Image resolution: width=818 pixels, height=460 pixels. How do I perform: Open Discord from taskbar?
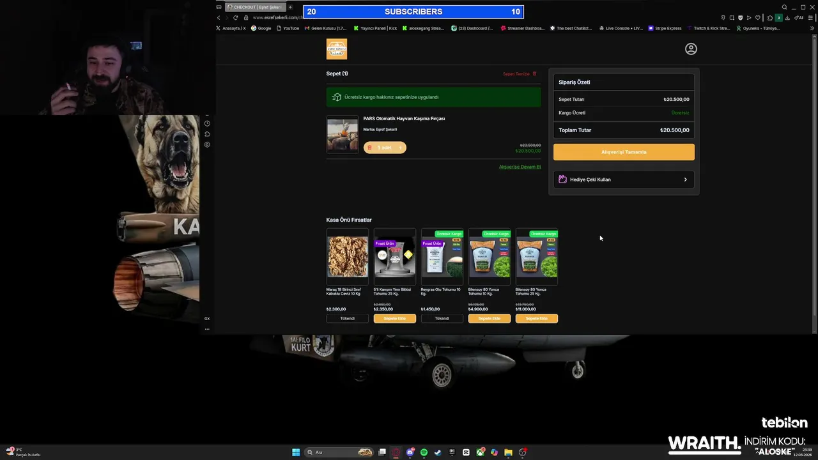click(x=410, y=452)
